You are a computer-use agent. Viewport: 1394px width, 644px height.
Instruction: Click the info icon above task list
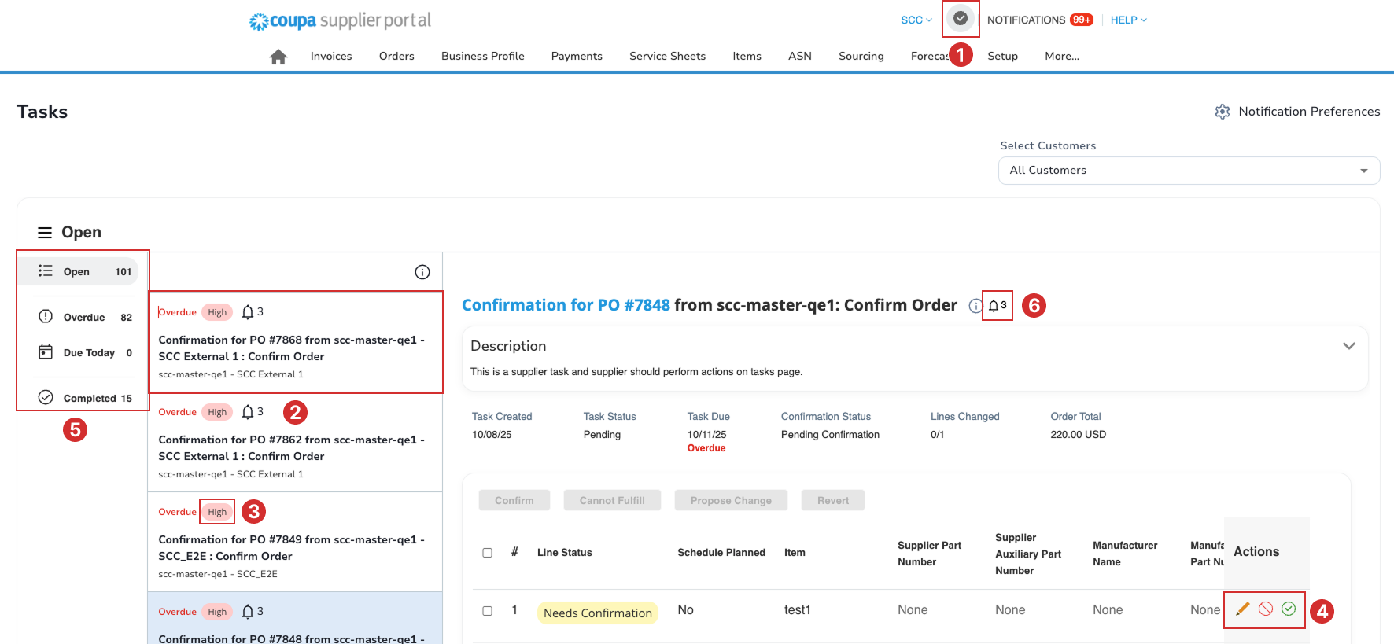[422, 272]
